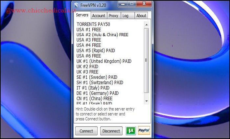Choose CN #1 (China) FREE server
This screenshot has width=230, height=139.
[94, 98]
